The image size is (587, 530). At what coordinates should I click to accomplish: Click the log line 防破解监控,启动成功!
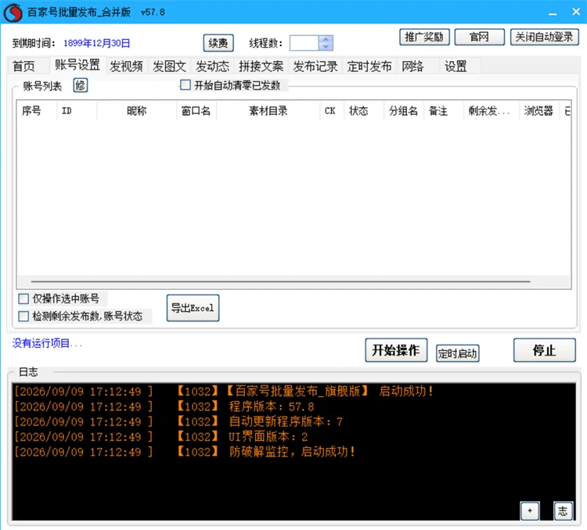pyautogui.click(x=185, y=452)
